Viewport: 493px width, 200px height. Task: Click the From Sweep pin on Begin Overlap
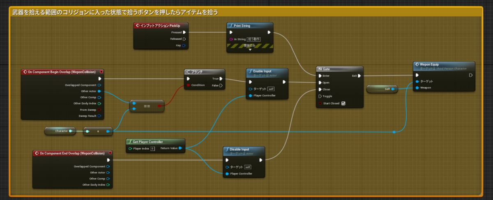click(99, 109)
